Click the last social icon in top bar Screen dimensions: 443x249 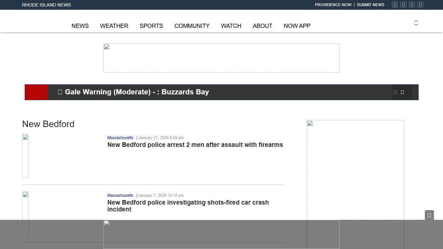[x=420, y=5]
